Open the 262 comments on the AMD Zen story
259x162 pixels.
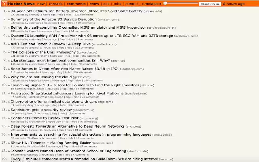click(85, 48)
